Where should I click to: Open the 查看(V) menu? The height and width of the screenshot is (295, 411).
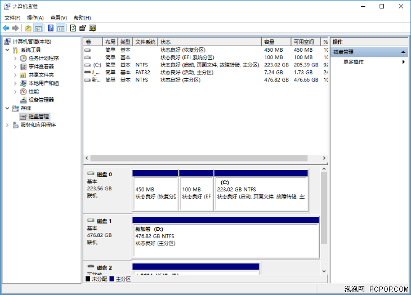pyautogui.click(x=59, y=18)
